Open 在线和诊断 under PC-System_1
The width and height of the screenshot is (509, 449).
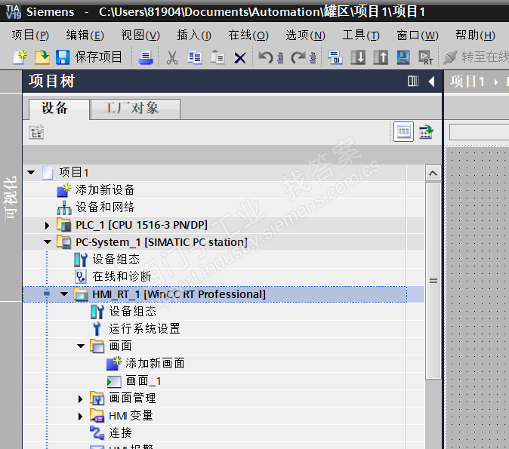tap(122, 276)
